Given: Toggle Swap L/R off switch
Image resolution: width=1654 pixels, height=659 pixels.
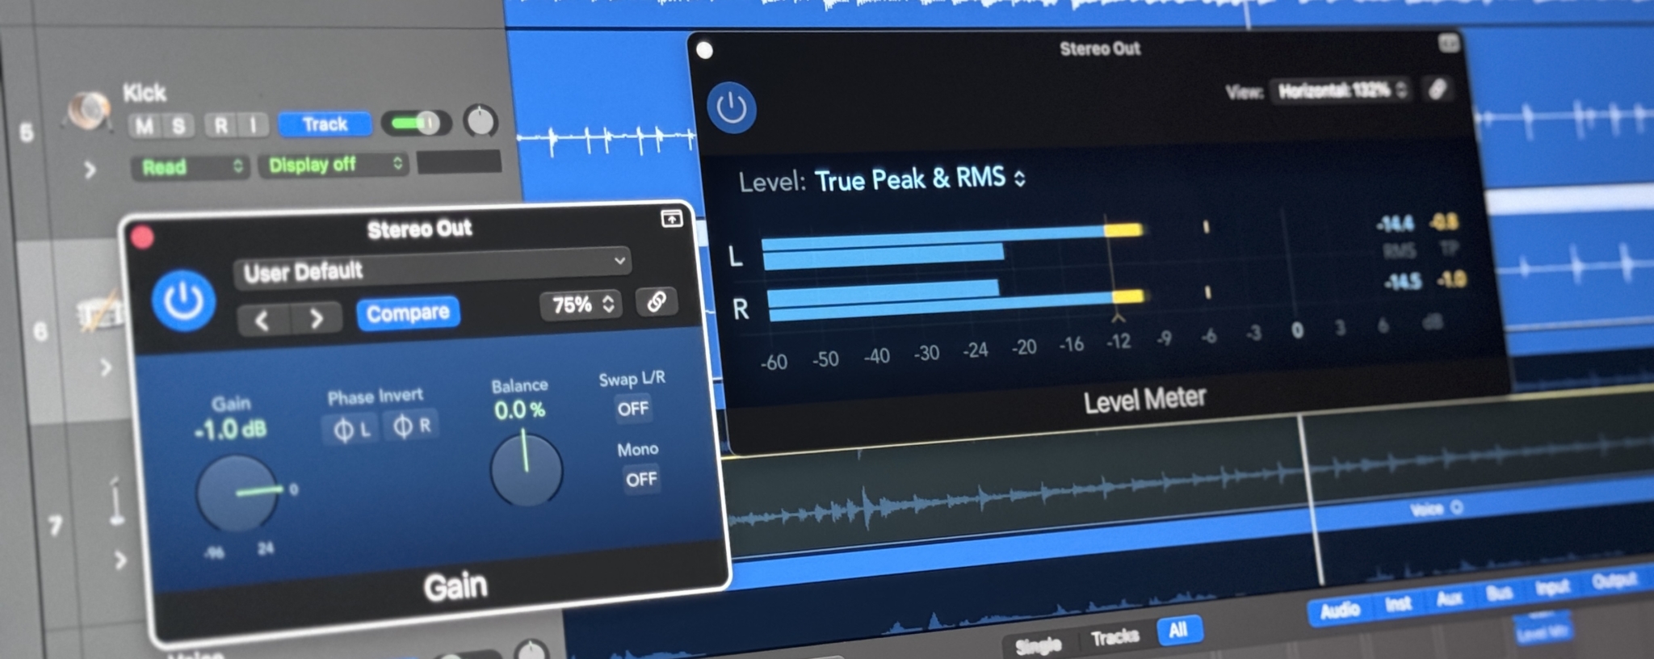Looking at the screenshot, I should coord(632,409).
